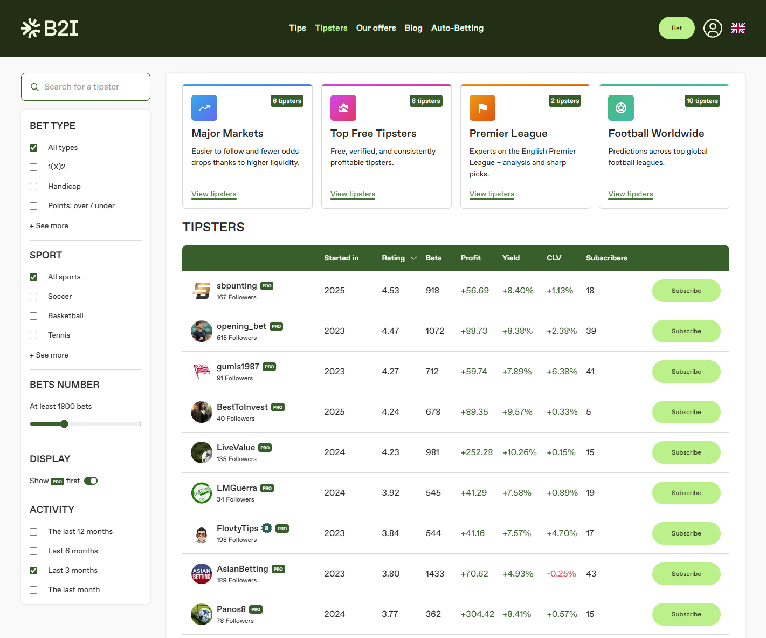Image resolution: width=766 pixels, height=638 pixels.
Task: Check the Soccer sport filter
Action: point(33,297)
